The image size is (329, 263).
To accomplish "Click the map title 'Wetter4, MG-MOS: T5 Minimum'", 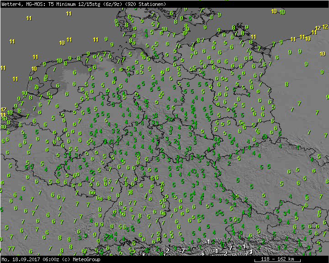I will coord(38,4).
